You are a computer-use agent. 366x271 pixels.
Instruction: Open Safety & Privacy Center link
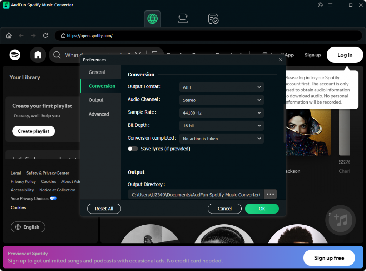tap(48, 173)
